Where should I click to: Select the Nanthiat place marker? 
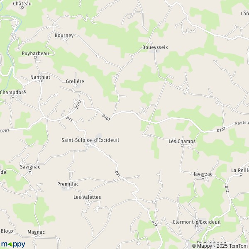coord(40,81)
